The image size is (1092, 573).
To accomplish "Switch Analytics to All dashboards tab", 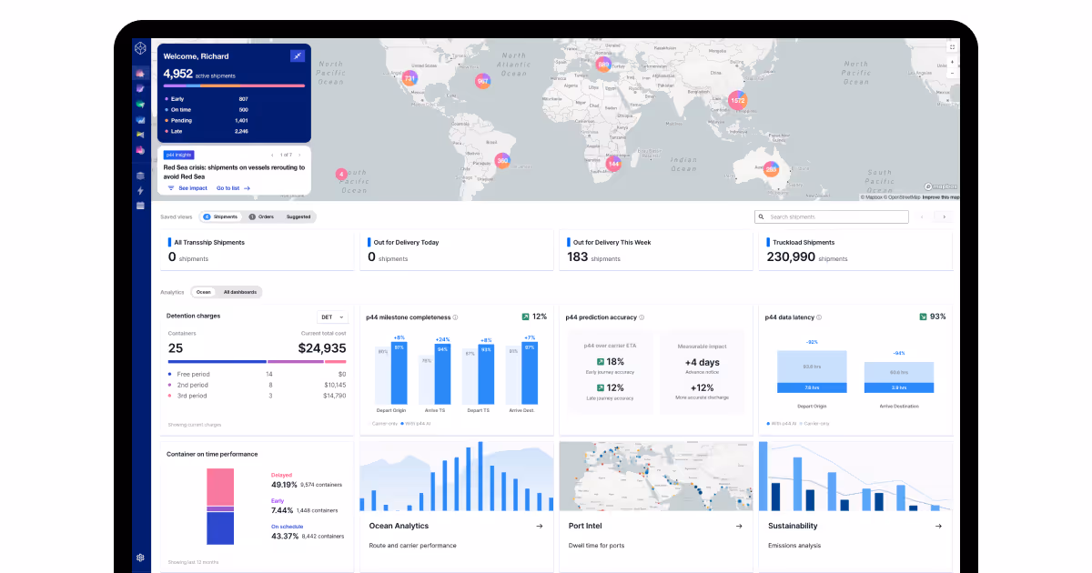I will pyautogui.click(x=240, y=292).
